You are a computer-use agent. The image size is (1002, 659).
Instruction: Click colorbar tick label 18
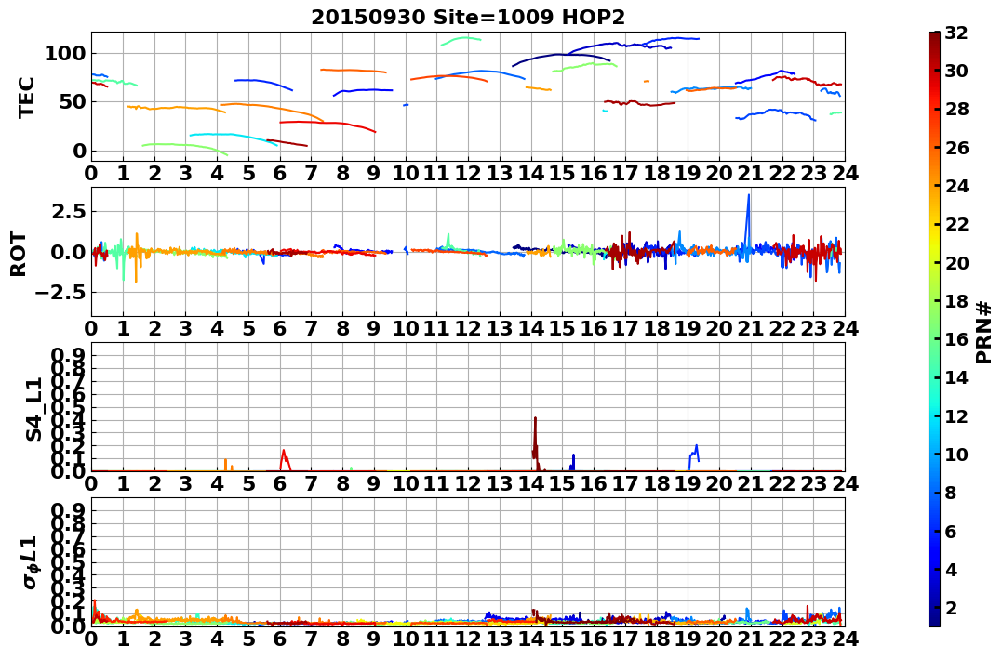click(956, 301)
